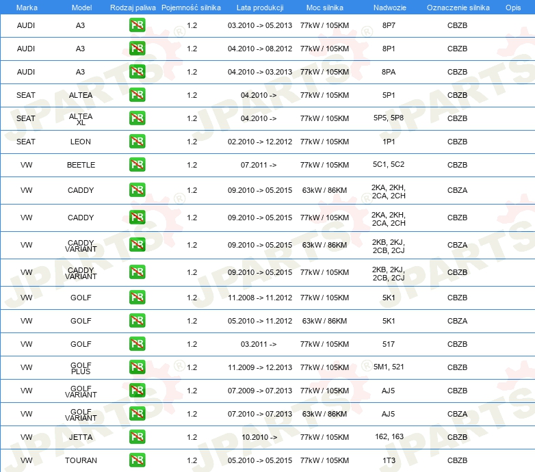The image size is (535, 472).
Task: Select the 11.2008 -> 11.2012 date cell
Action: pos(260,298)
